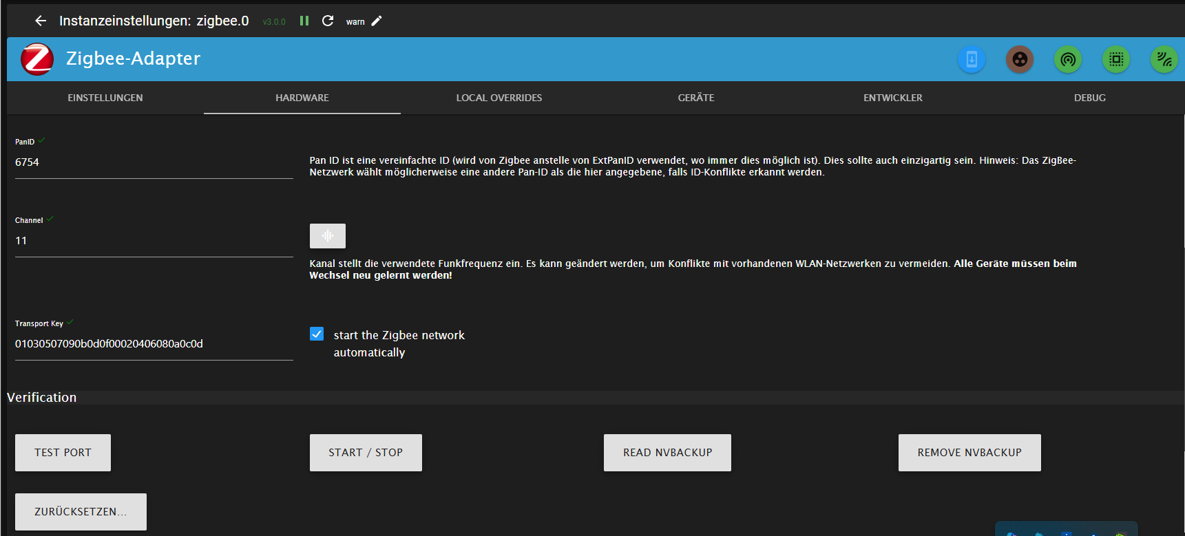The image size is (1185, 536).
Task: Focus the Transport Key input field
Action: [154, 344]
